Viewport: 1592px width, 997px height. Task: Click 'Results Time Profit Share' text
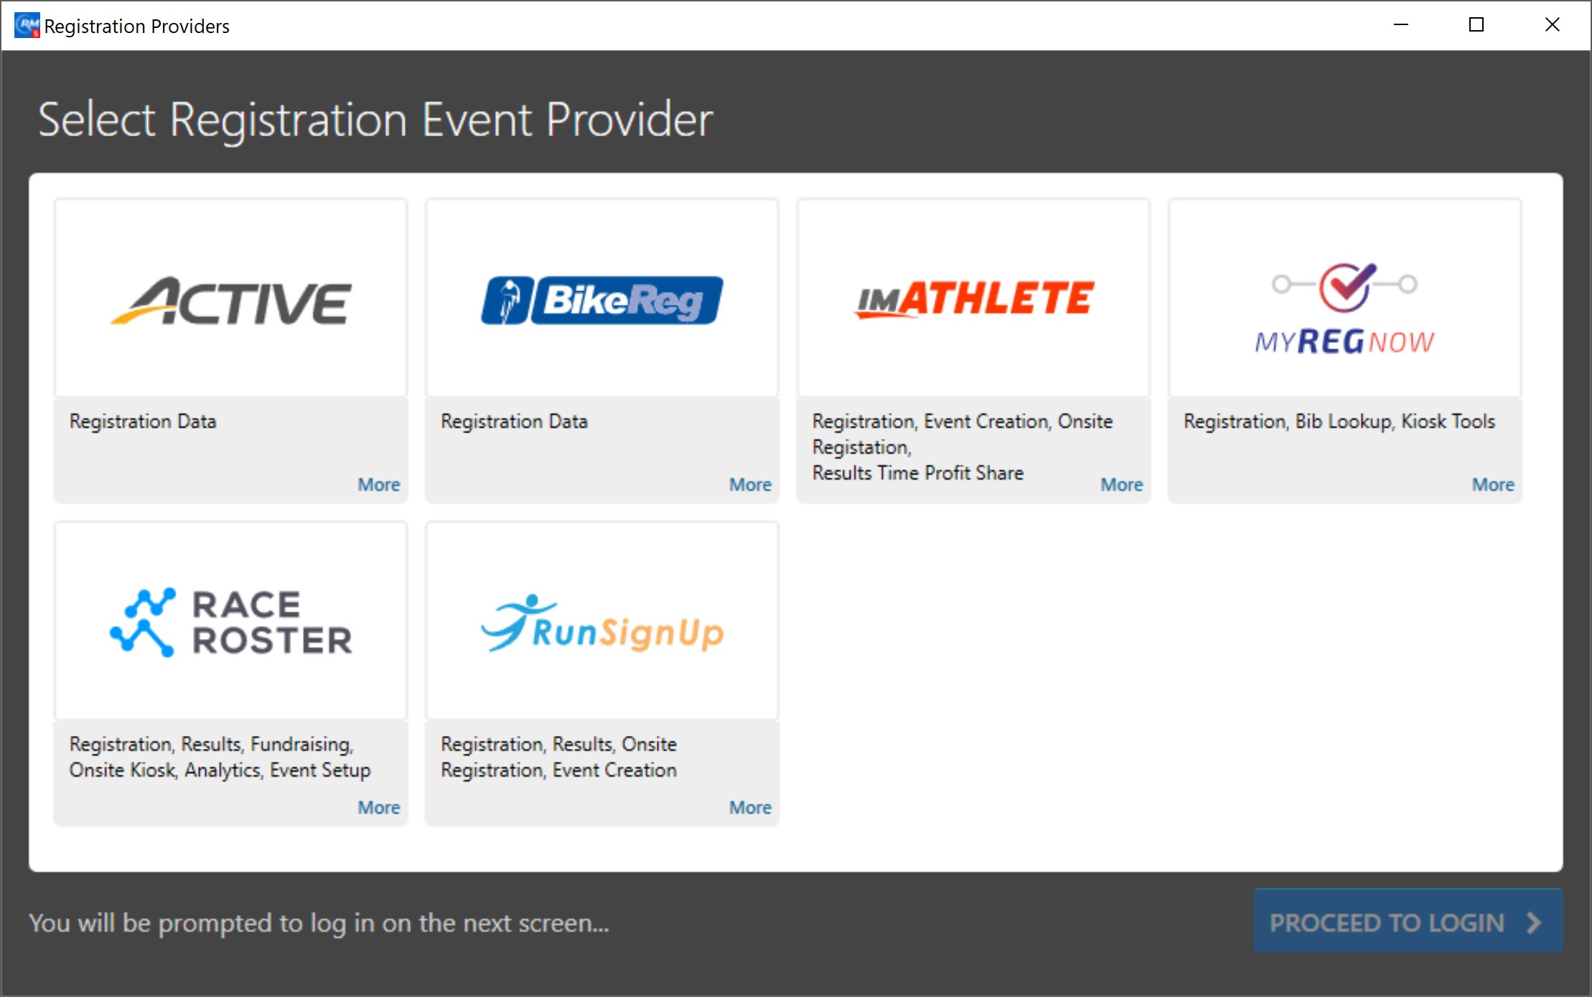point(918,473)
